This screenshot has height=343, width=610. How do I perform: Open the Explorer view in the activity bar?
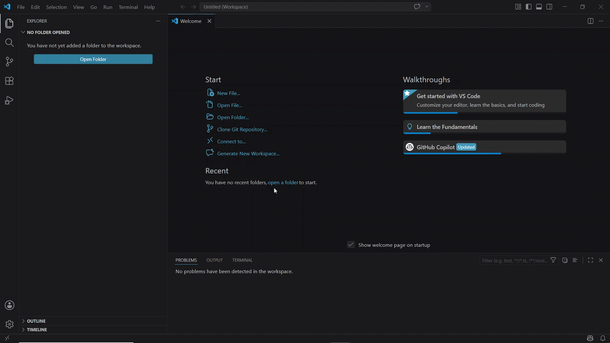click(9, 23)
